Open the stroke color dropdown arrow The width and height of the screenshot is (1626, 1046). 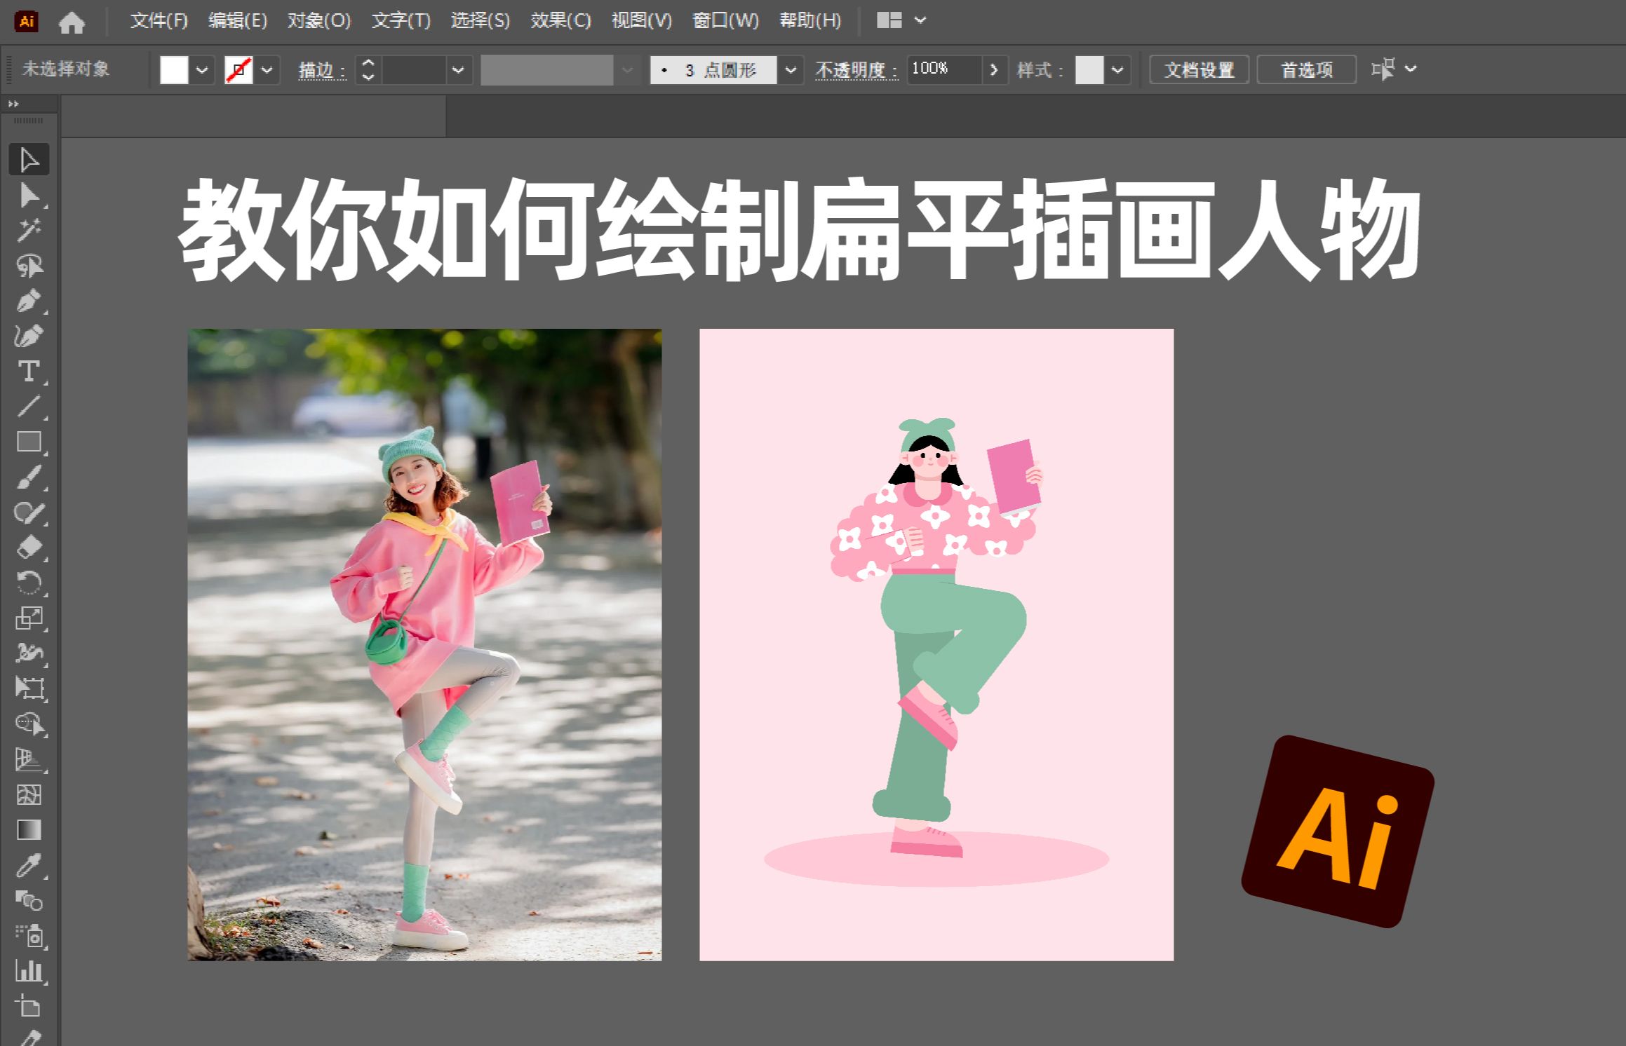[x=267, y=70]
